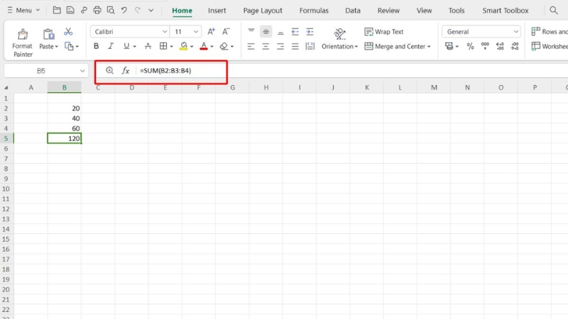
Task: Open the Name Box dropdown arrow
Action: point(82,71)
